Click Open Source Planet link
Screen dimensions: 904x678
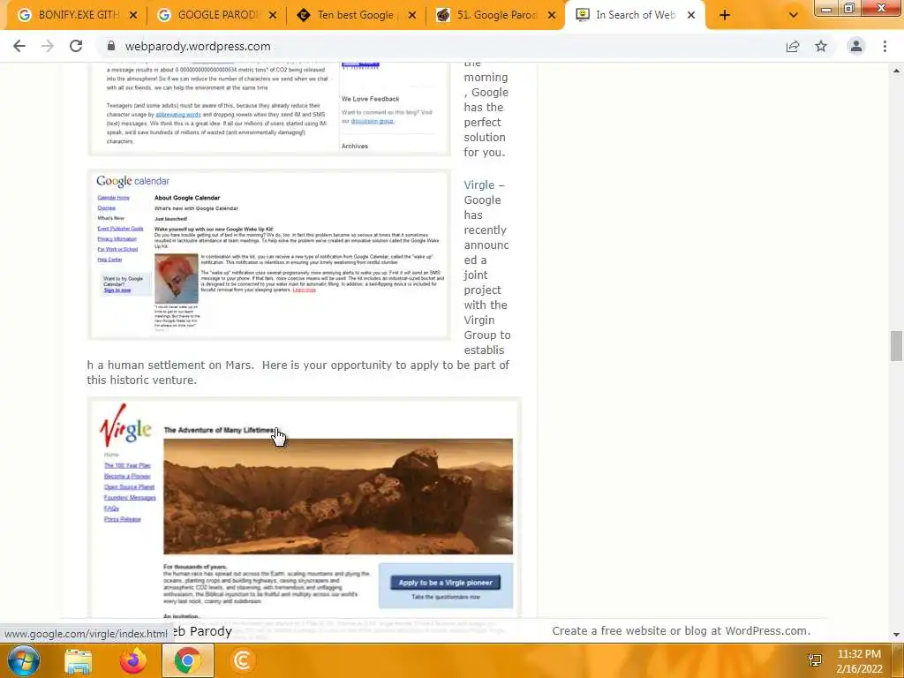coord(129,487)
